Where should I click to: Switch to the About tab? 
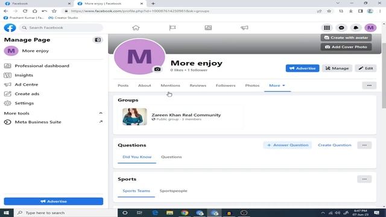pos(145,86)
